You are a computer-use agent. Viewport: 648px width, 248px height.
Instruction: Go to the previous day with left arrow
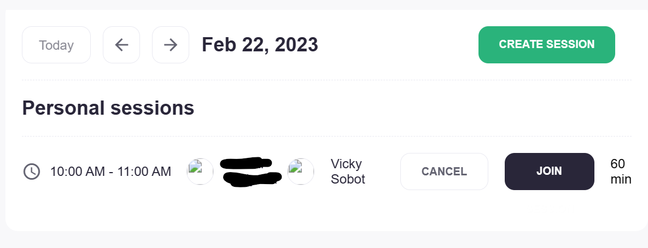tap(121, 45)
